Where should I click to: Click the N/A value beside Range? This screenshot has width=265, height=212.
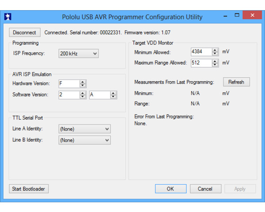[x=195, y=104]
